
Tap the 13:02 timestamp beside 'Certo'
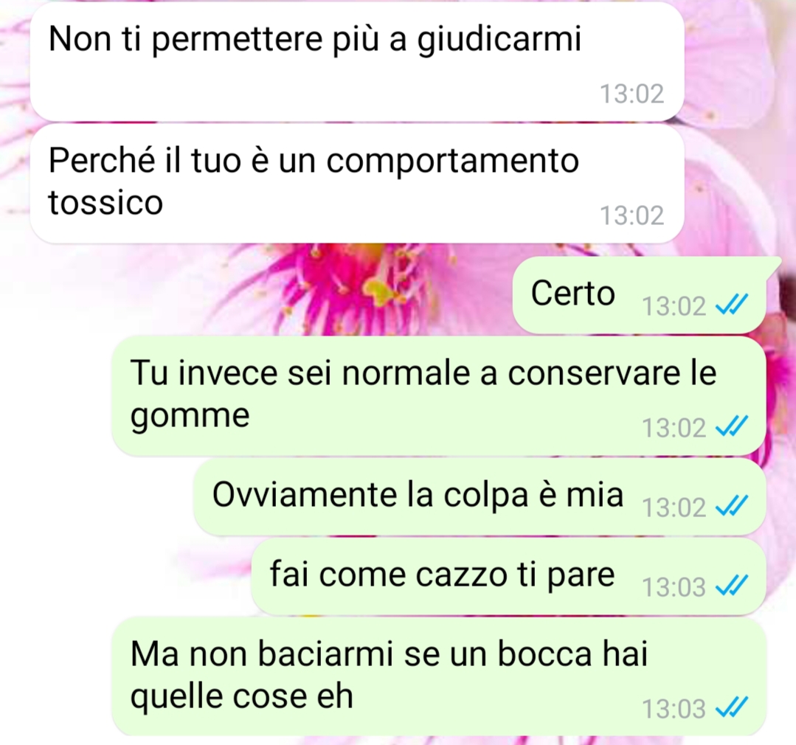coord(674,306)
